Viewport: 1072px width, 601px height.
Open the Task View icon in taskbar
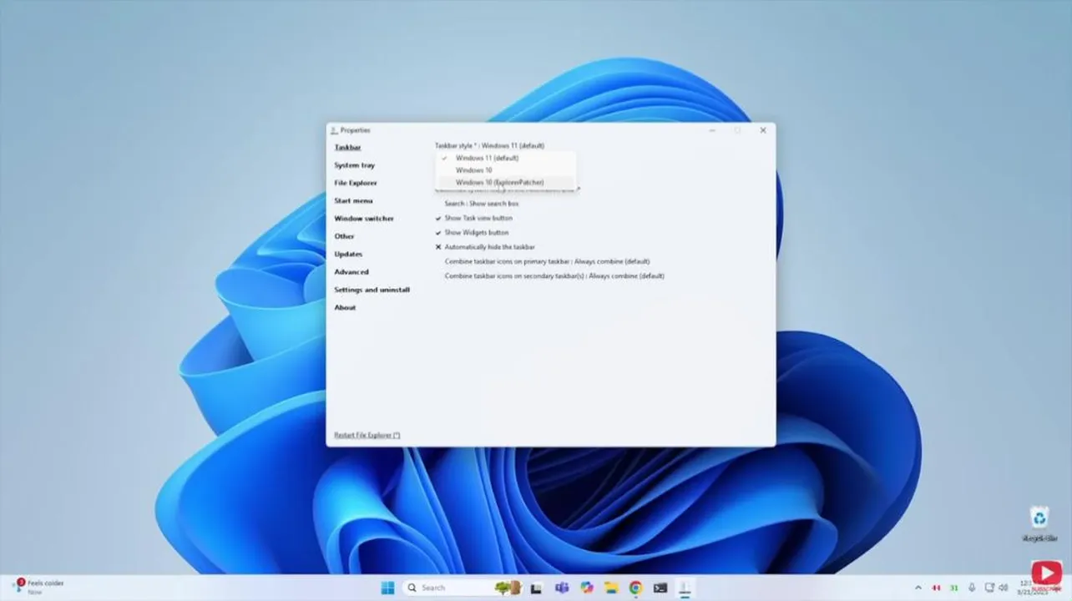pyautogui.click(x=536, y=588)
